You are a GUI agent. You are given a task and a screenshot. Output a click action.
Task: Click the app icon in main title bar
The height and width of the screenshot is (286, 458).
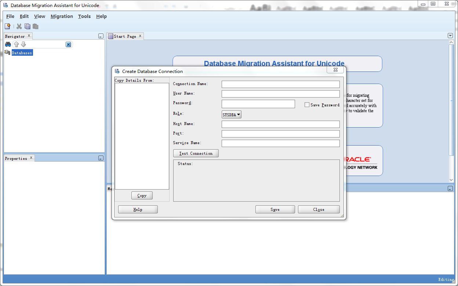click(x=6, y=5)
